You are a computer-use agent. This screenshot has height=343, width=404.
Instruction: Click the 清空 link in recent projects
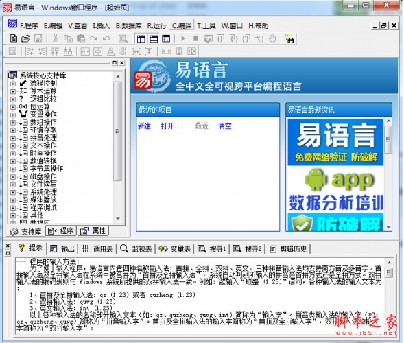(x=225, y=126)
